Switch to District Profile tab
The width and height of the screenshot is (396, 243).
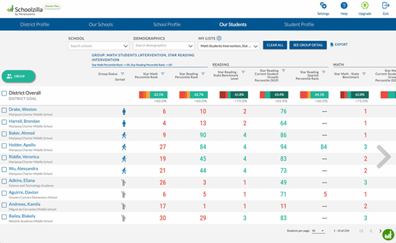point(35,24)
